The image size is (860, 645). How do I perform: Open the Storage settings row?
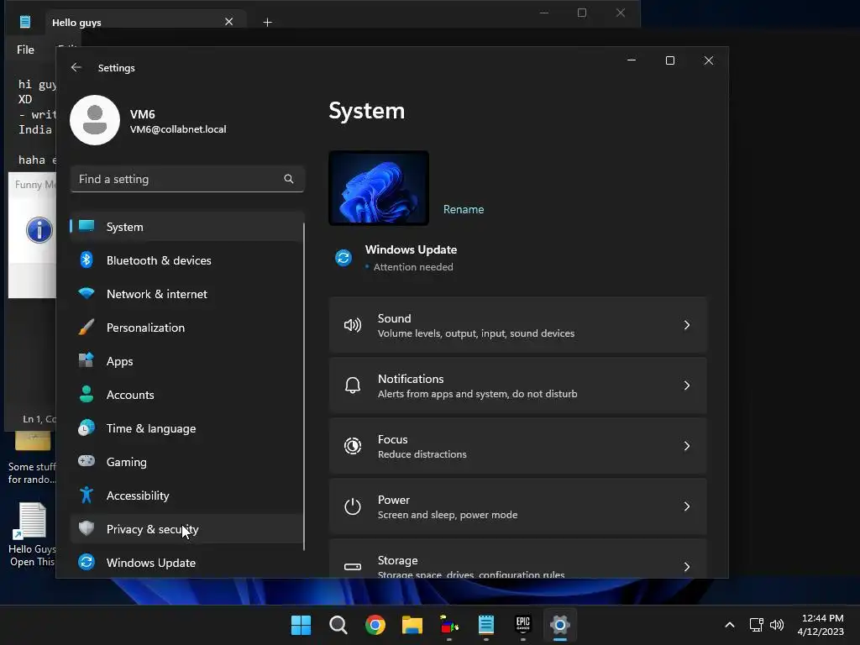(x=517, y=558)
